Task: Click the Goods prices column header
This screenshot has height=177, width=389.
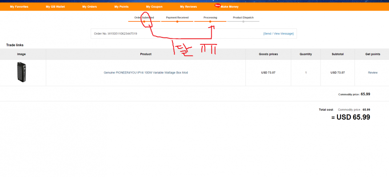Action: click(x=268, y=54)
